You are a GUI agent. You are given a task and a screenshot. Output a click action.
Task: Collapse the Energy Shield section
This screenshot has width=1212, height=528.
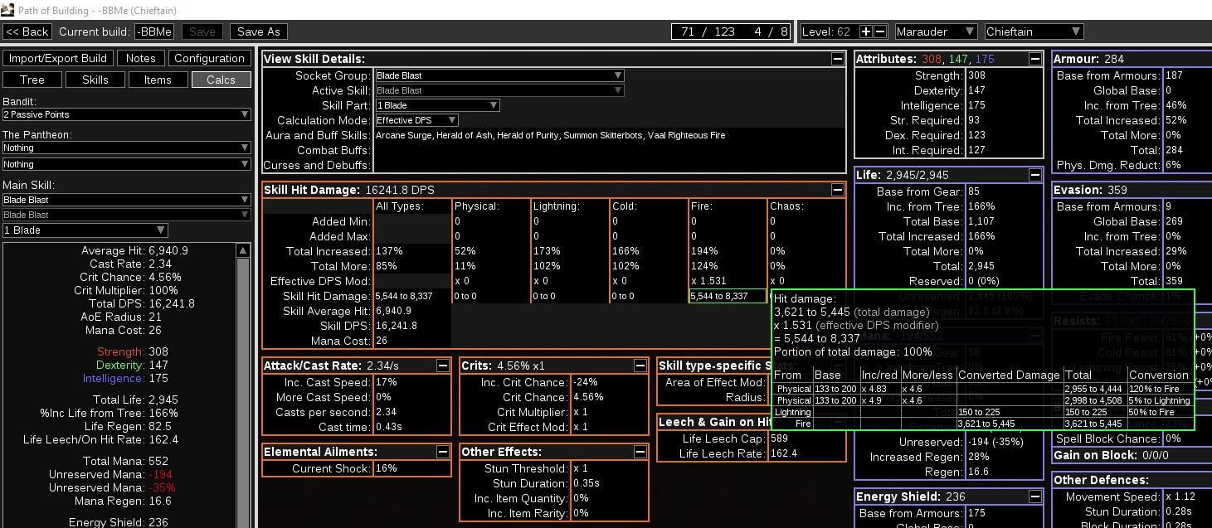[x=1034, y=497]
